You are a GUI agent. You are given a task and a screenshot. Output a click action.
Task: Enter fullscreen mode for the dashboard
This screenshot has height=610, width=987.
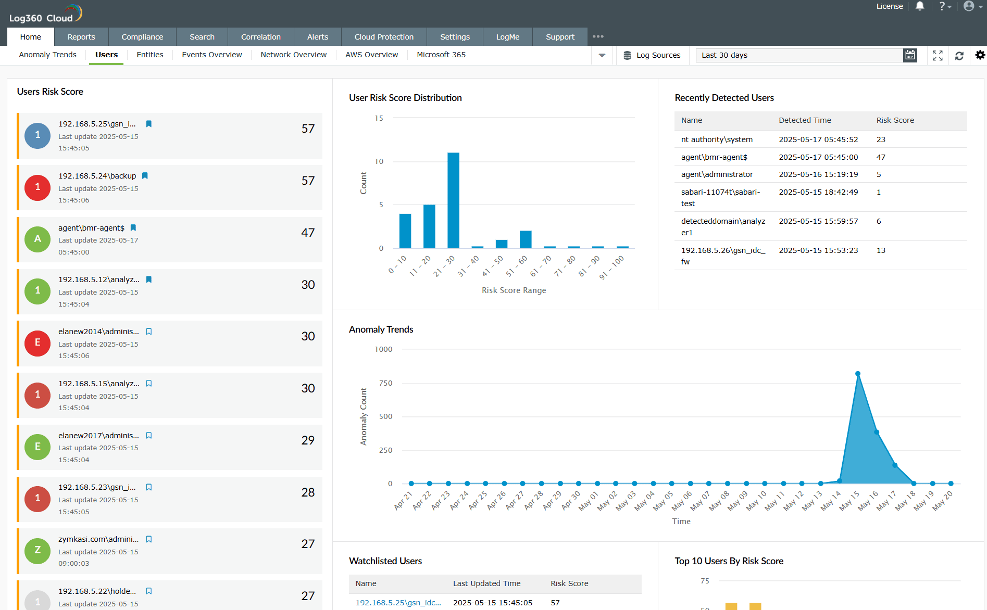click(938, 55)
